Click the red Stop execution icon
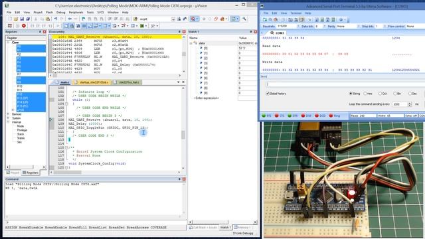 [24, 26]
